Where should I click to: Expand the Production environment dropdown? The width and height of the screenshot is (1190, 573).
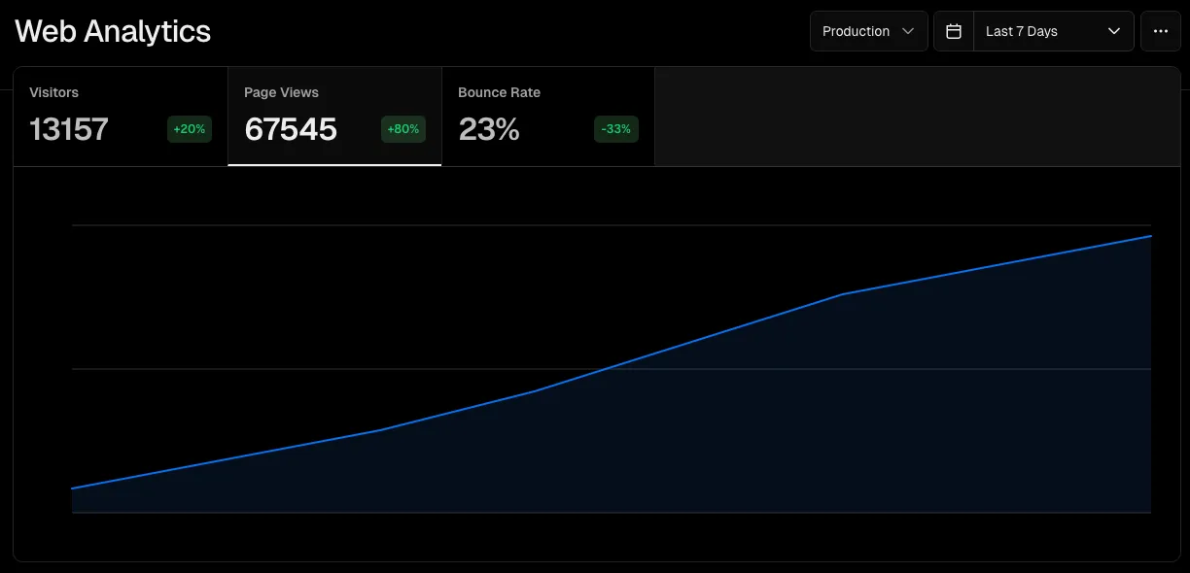867,31
